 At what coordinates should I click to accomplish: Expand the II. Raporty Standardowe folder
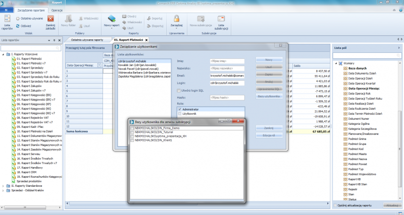(4, 186)
